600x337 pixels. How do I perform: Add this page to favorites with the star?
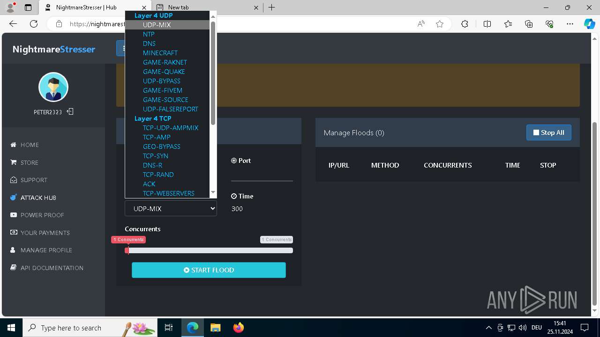click(440, 24)
